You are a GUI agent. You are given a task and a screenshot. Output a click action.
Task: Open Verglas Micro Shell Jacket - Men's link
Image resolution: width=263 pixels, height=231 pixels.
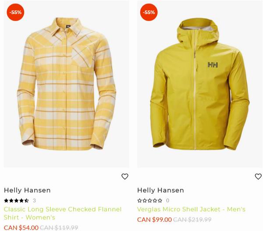191,209
